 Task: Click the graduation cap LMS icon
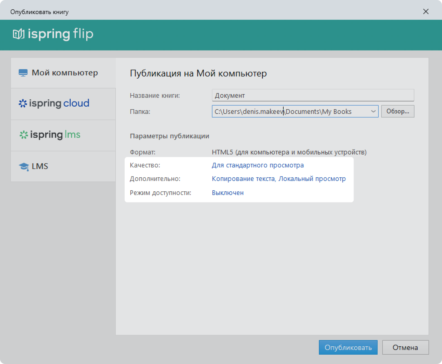point(24,167)
